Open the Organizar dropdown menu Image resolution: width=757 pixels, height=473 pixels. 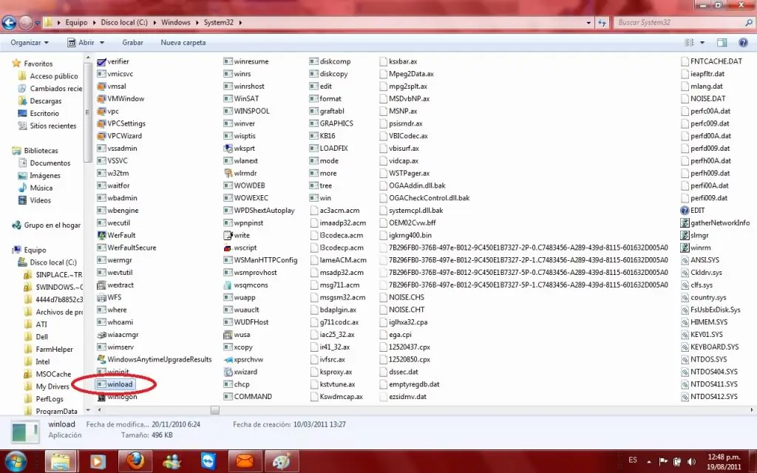tap(30, 42)
